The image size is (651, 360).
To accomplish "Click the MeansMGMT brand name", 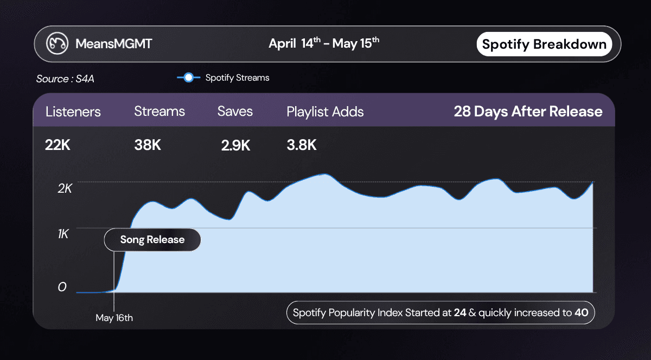I will [x=114, y=44].
